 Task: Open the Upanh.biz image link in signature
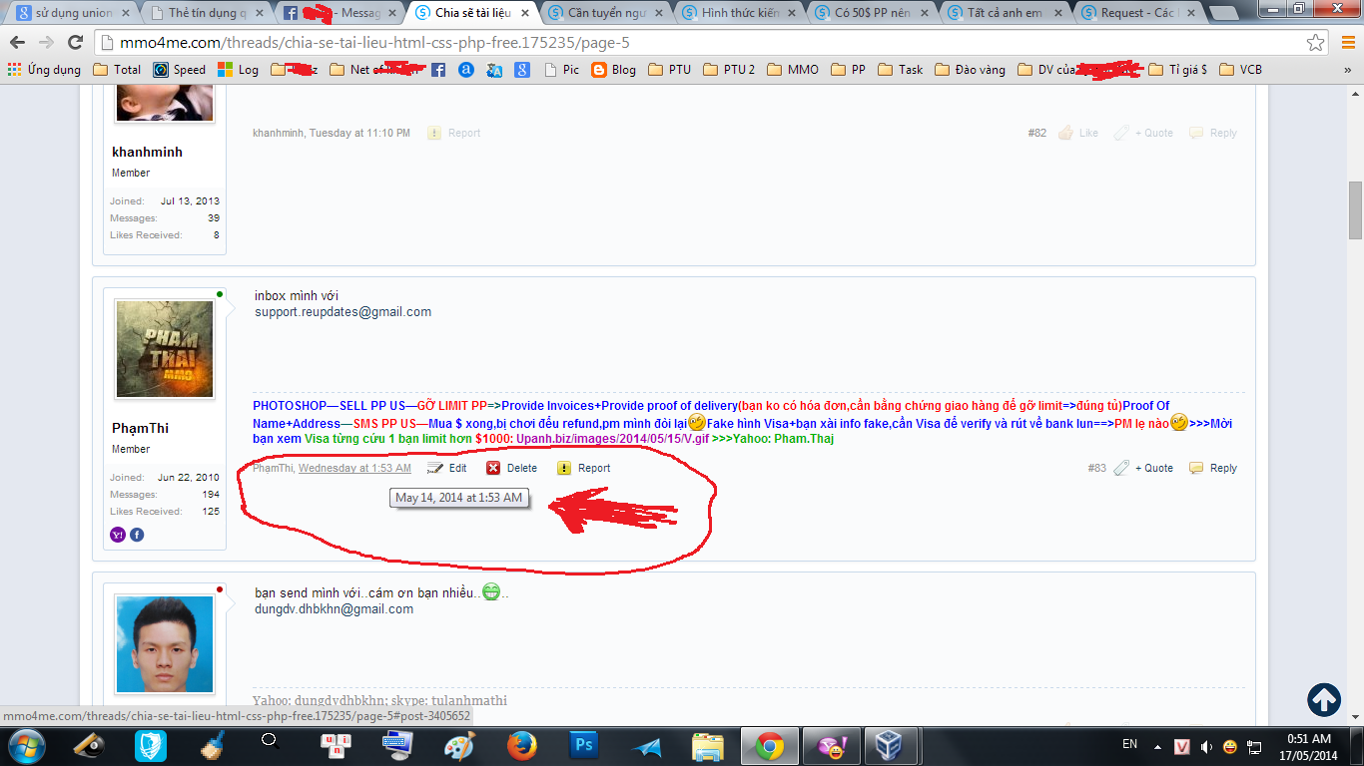pos(612,439)
